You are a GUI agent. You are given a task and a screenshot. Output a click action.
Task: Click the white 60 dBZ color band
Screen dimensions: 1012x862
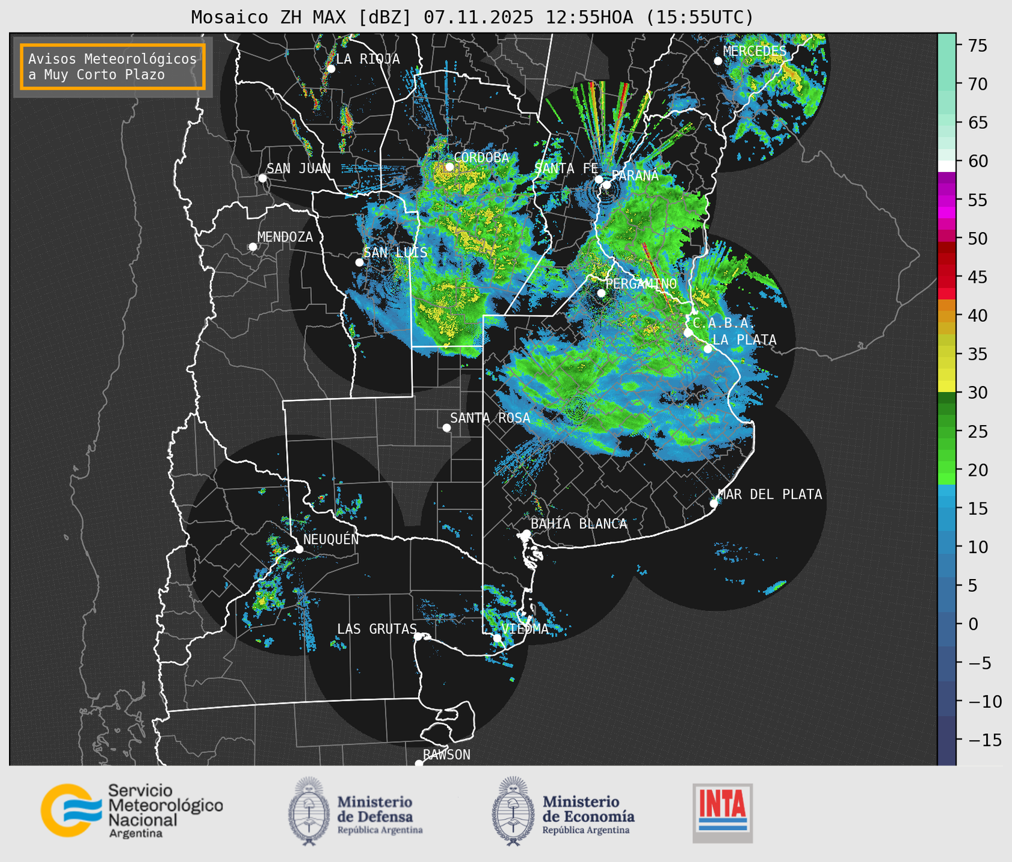[947, 165]
